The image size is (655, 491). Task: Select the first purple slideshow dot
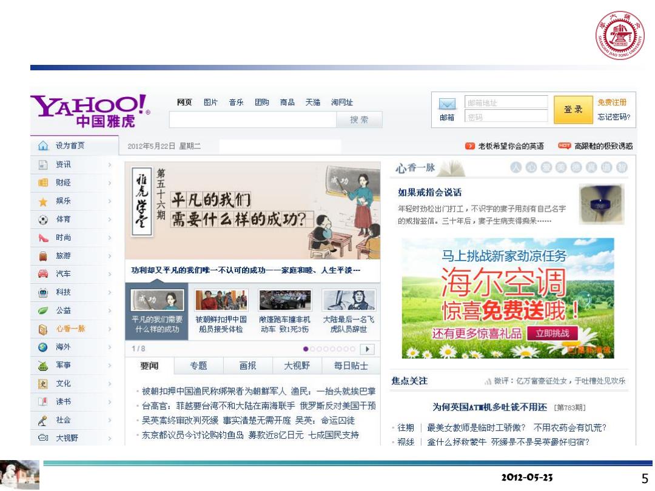pos(306,349)
